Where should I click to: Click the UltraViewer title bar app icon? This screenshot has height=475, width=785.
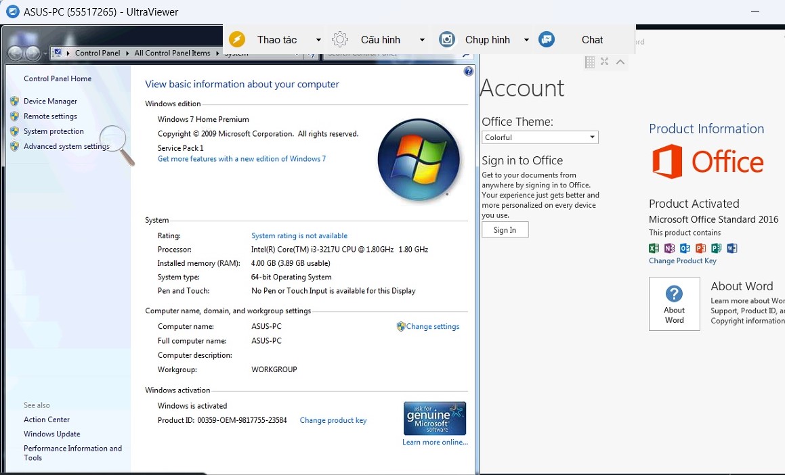click(12, 12)
